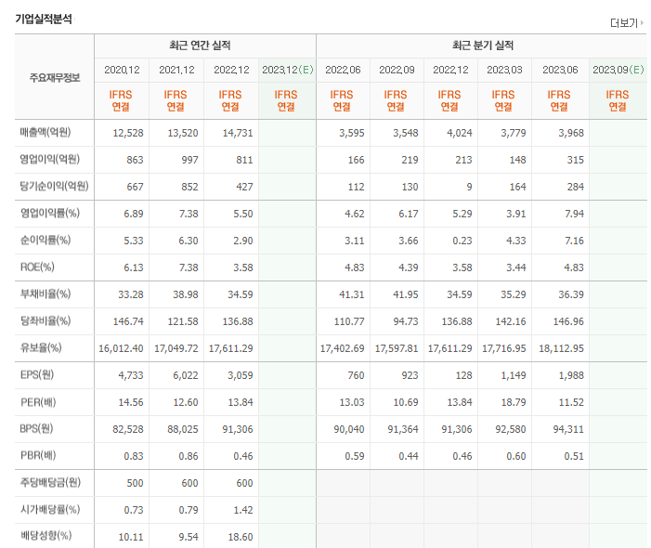Click the 14.56 PER value
The width and height of the screenshot is (651, 548).
(x=131, y=402)
